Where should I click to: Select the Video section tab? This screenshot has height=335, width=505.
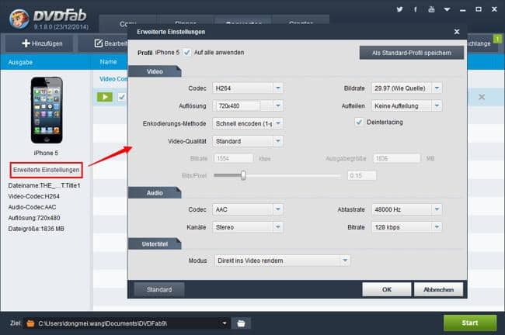[155, 71]
